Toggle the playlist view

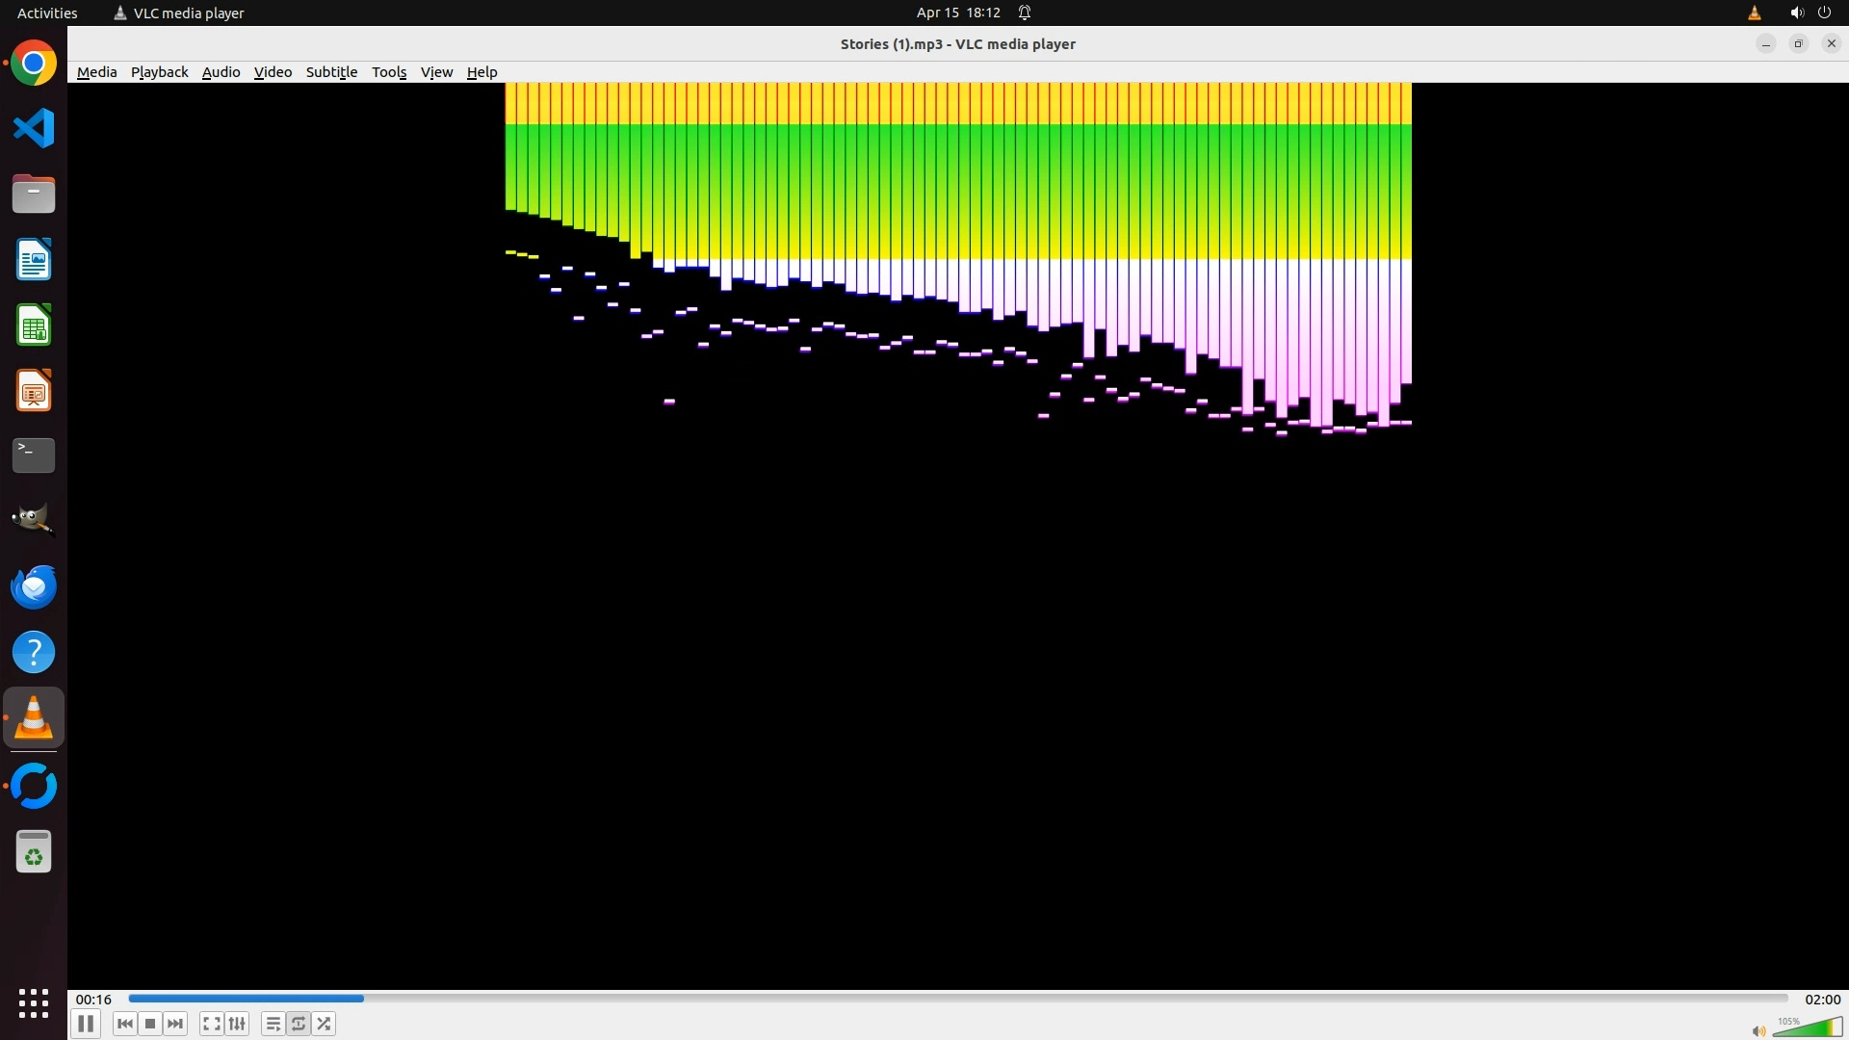click(x=273, y=1024)
